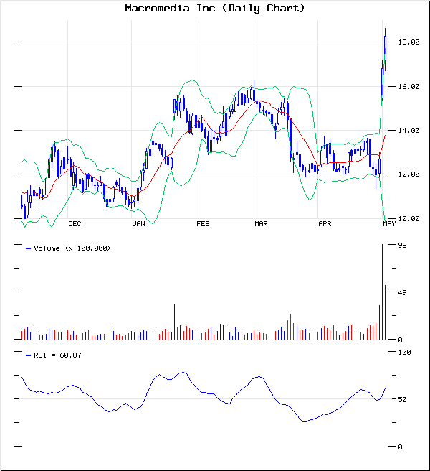Viewport: 430px width, 471px height.
Task: Click the 14.00 price axis label
Action: pos(408,131)
